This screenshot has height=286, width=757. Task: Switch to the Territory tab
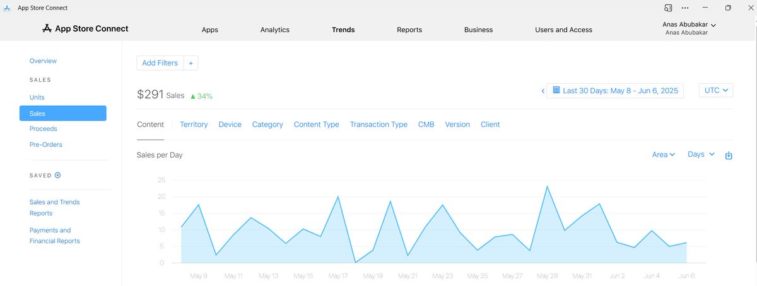point(194,125)
